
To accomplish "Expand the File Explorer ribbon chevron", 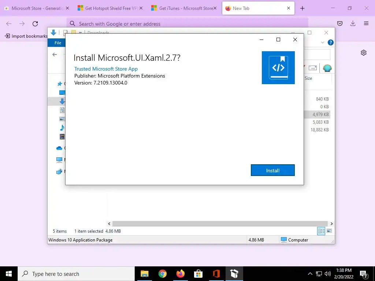I will coord(322,42).
